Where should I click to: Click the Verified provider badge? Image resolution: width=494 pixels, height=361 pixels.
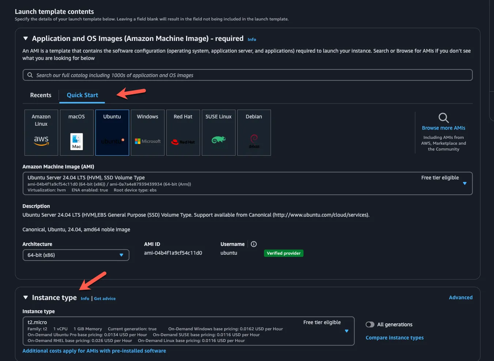coord(284,253)
